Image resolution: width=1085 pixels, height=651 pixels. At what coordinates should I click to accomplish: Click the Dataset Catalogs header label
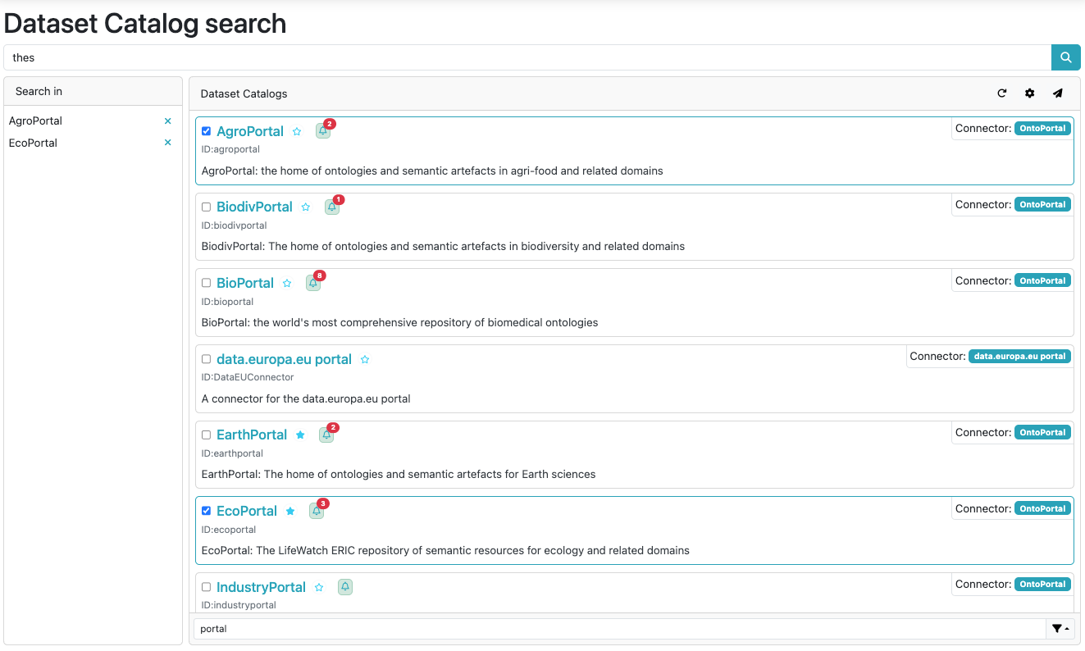(244, 93)
